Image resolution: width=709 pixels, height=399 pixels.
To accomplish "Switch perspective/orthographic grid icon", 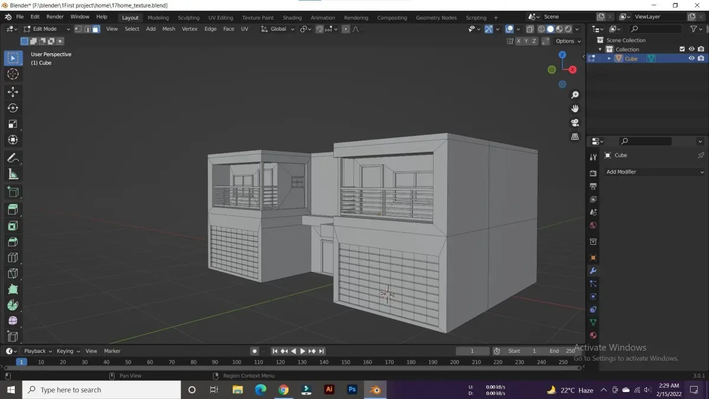I will pyautogui.click(x=575, y=137).
